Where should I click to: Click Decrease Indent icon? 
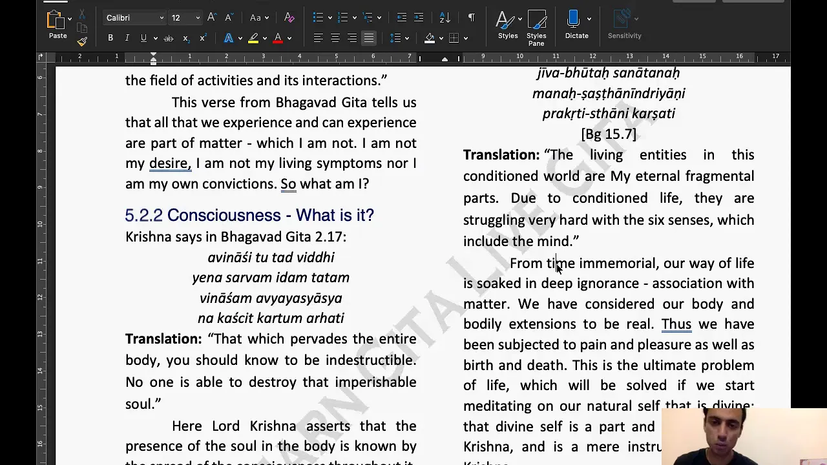pos(402,17)
